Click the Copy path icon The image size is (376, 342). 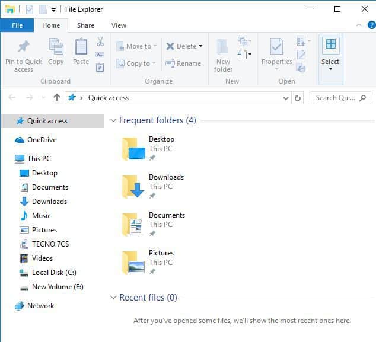point(100,55)
